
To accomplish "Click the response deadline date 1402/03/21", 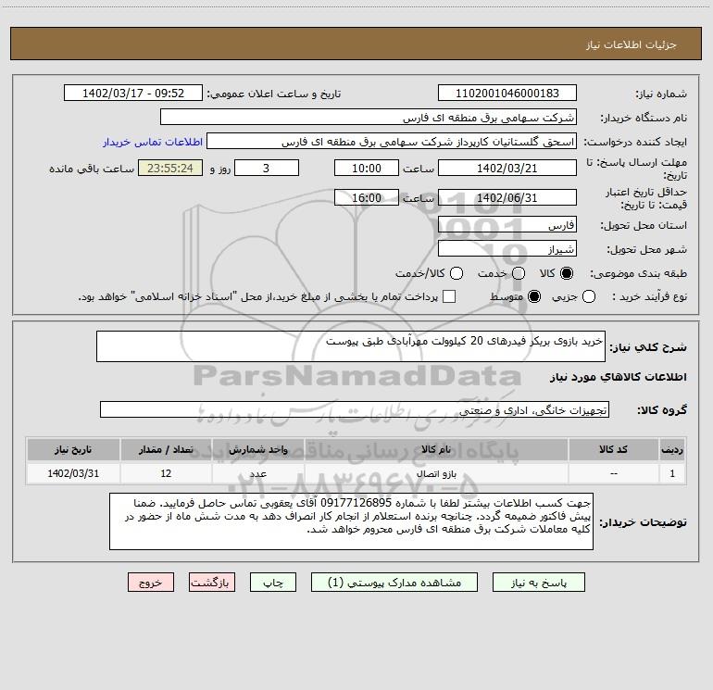I will [x=507, y=169].
